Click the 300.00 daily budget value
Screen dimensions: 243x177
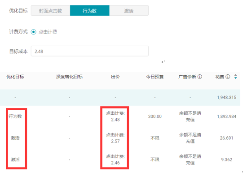click(x=155, y=117)
